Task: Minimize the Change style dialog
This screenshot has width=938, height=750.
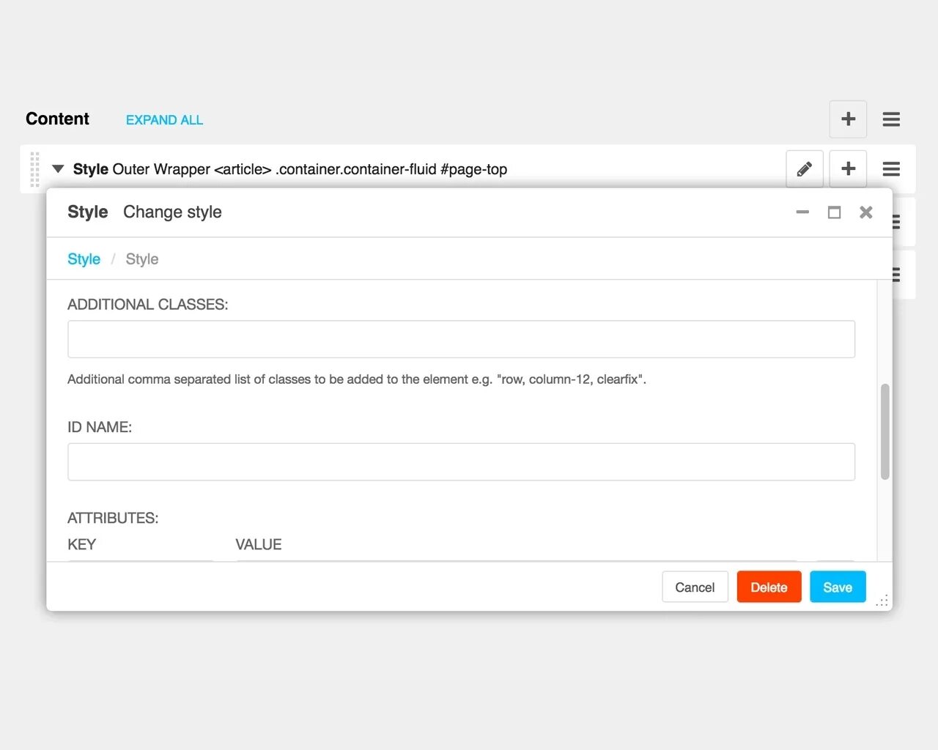Action: (x=802, y=212)
